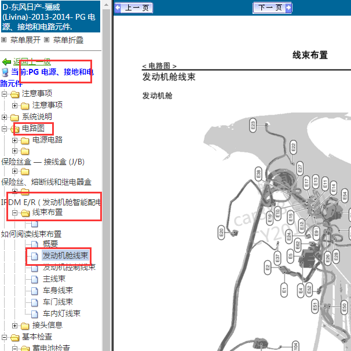Expand the 保险丝盒 — 接线盒 (J/B) folder

15,151
